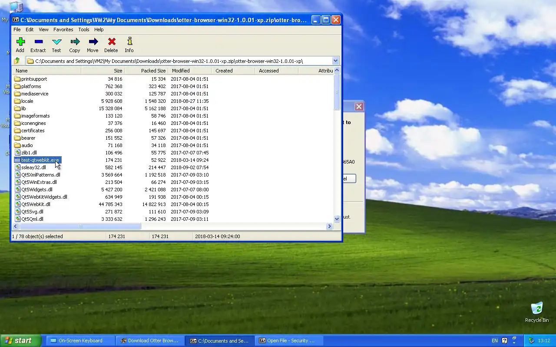Image resolution: width=556 pixels, height=347 pixels.
Task: Click the vertical scrollbar down arrow
Action: click(337, 219)
